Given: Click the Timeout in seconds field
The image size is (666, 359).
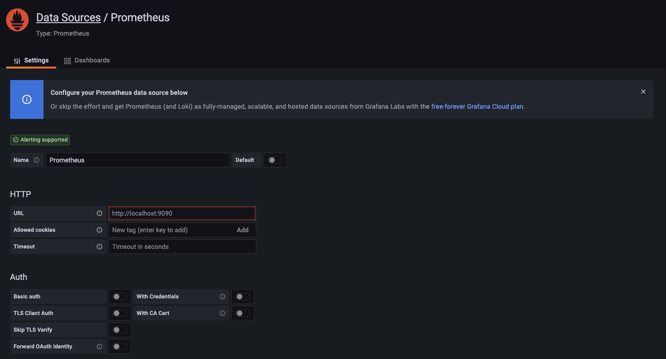Looking at the screenshot, I should pos(182,247).
